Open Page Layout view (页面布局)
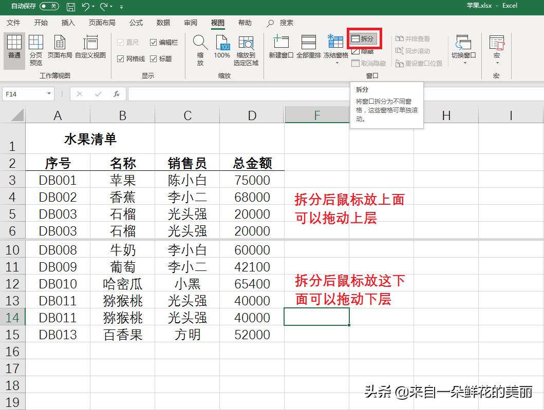The width and height of the screenshot is (544, 410). [60, 49]
